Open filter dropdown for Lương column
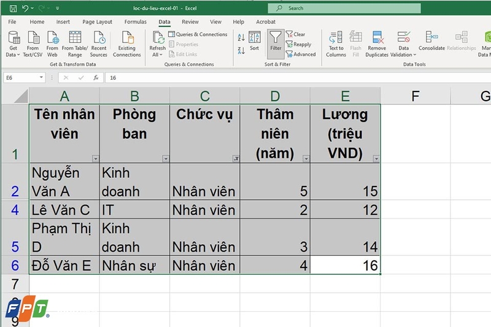The image size is (491, 327). (376, 159)
